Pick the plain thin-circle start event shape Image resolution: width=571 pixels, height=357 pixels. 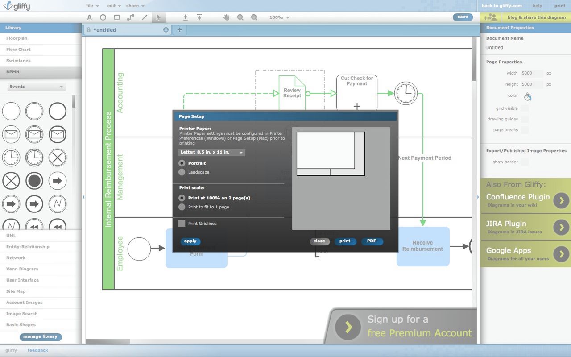[11, 111]
